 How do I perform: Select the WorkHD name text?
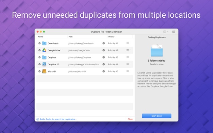pos(52,71)
